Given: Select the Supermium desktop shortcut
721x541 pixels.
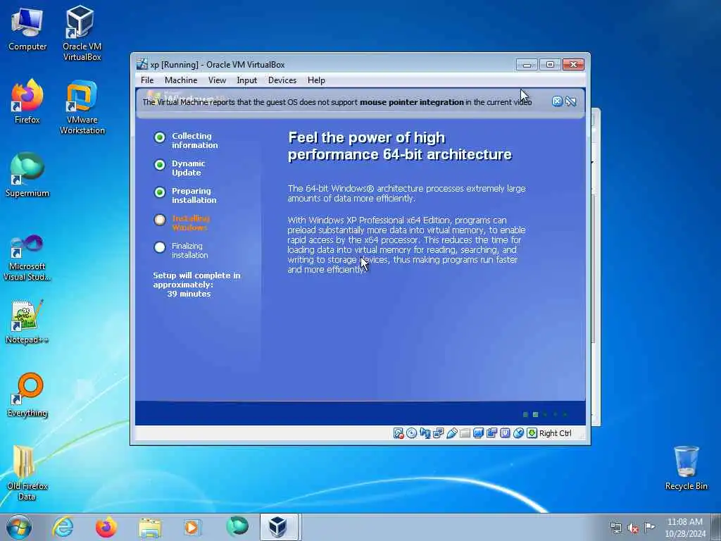Looking at the screenshot, I should tap(27, 175).
